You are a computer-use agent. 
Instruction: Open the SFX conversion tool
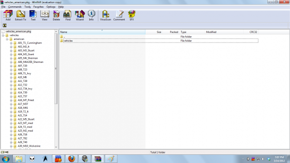pos(131,15)
